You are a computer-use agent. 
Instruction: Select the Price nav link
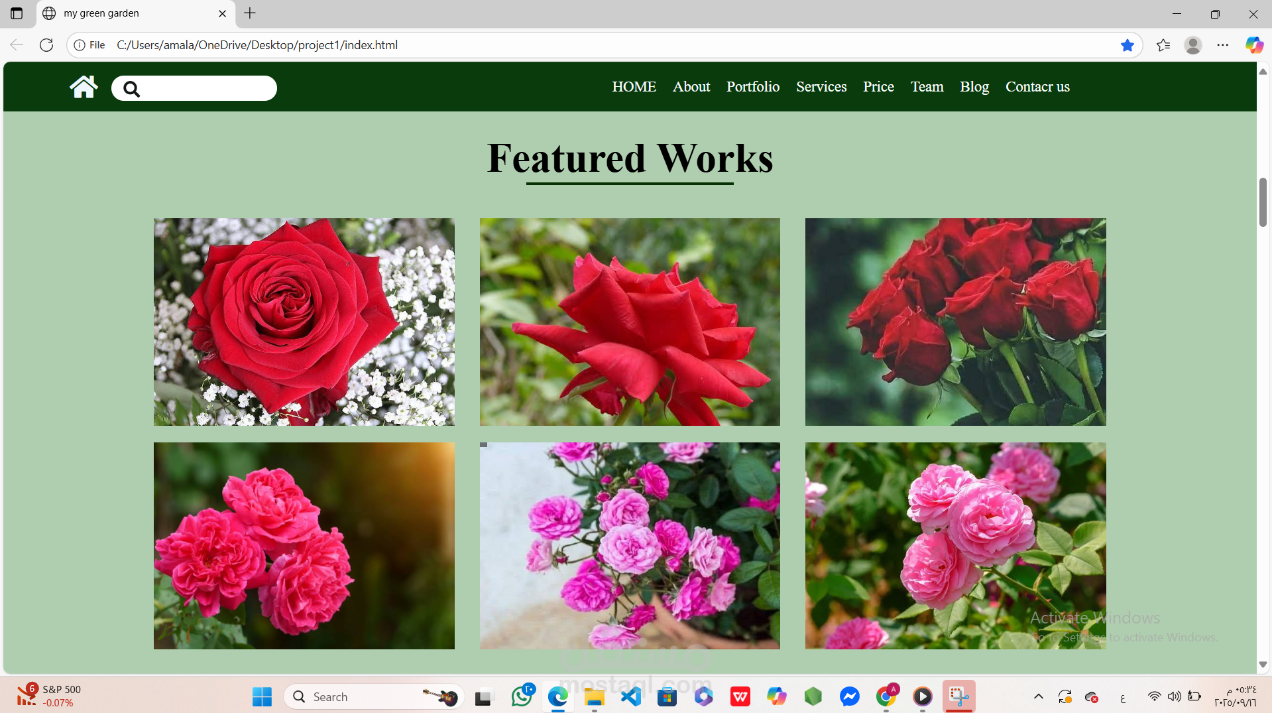[878, 87]
